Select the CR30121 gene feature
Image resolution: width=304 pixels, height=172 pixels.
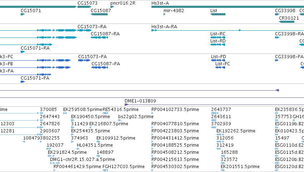coord(286,21)
